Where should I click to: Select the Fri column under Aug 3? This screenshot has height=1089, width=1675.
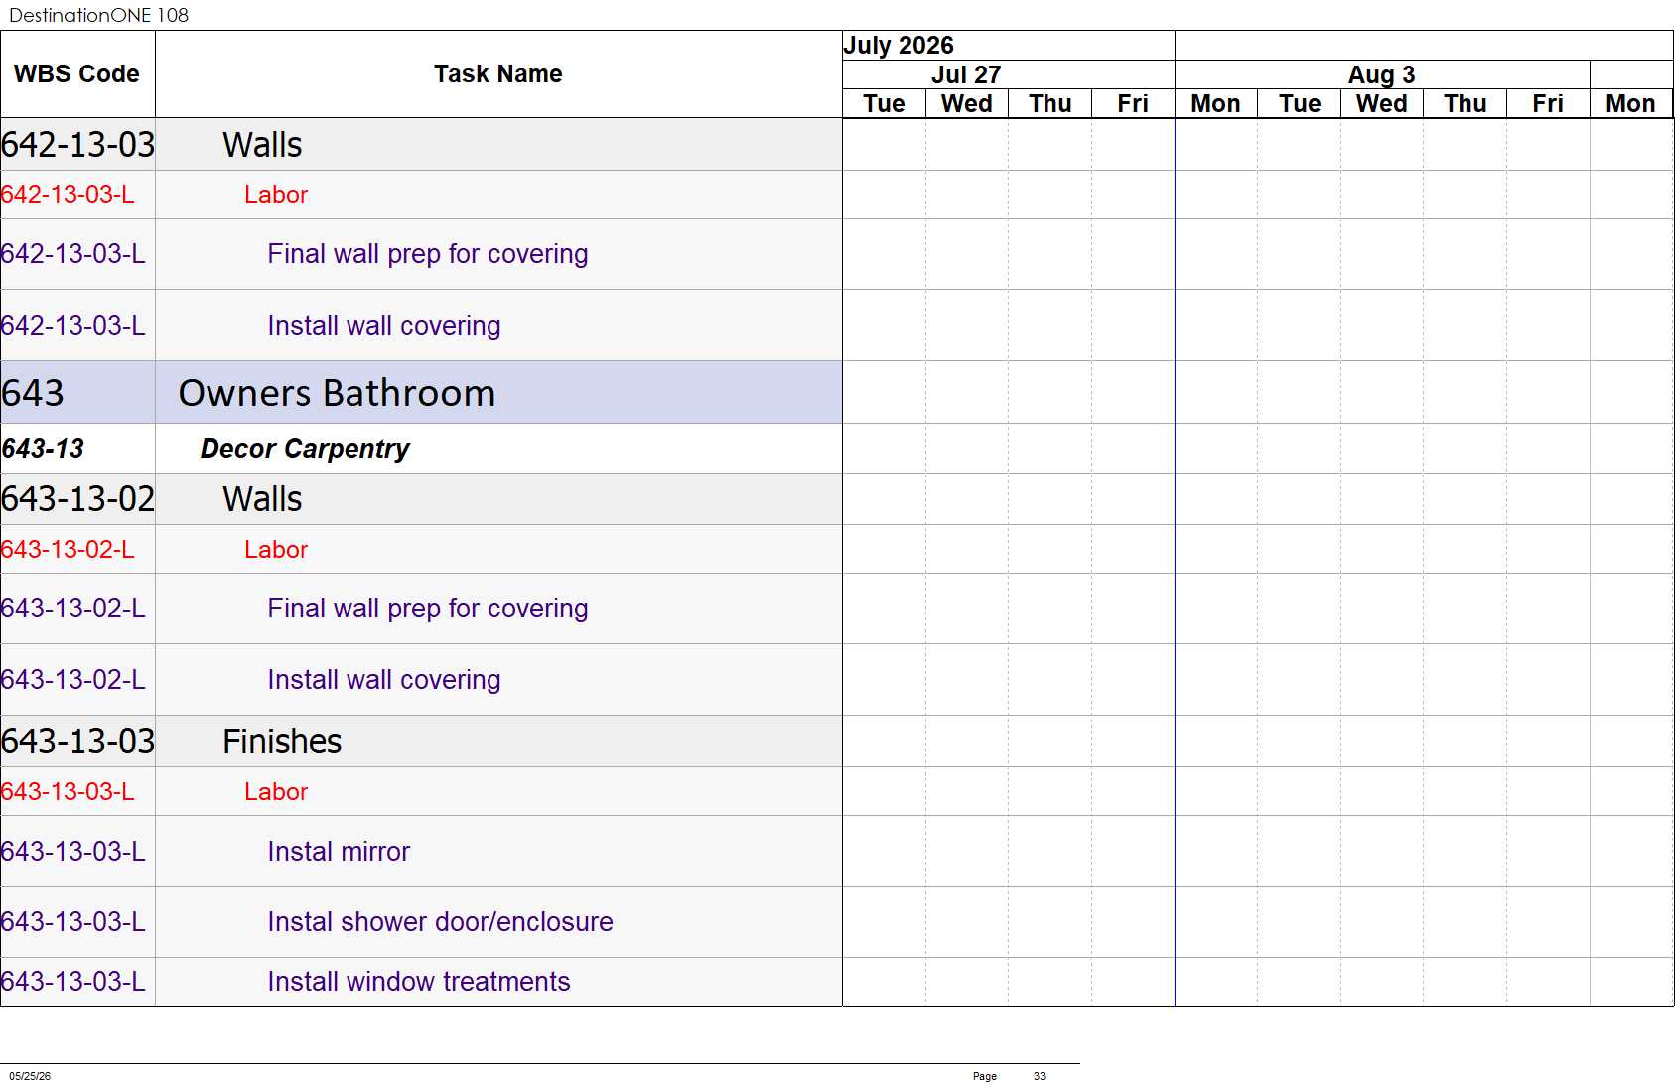click(x=1548, y=104)
